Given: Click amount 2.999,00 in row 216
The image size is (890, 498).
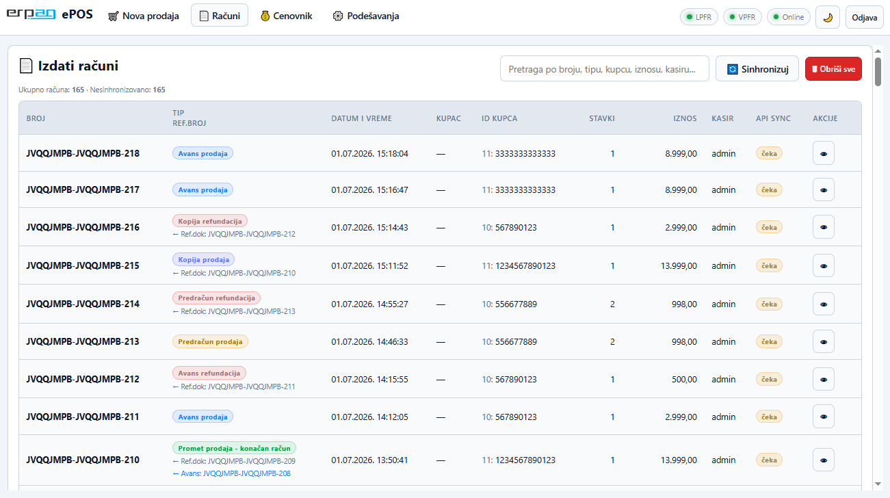Looking at the screenshot, I should pos(681,227).
